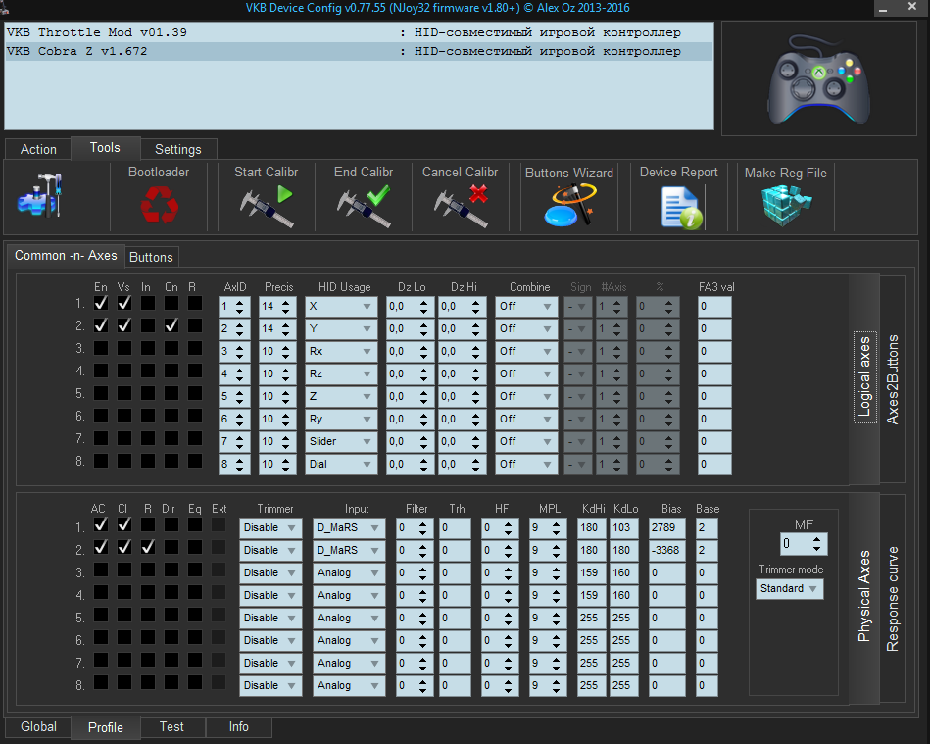Open Combine dropdown for logical axis 1

pos(526,307)
